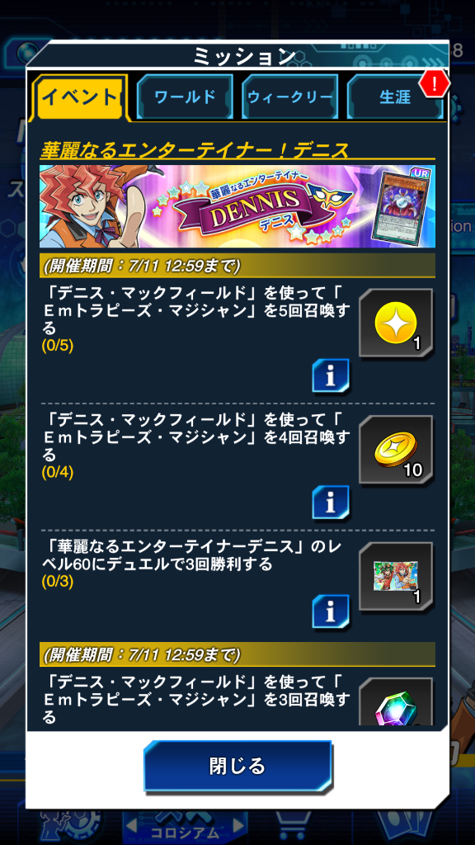Tap the UR card in the banner
Image resolution: width=475 pixels, height=845 pixels.
point(402,207)
